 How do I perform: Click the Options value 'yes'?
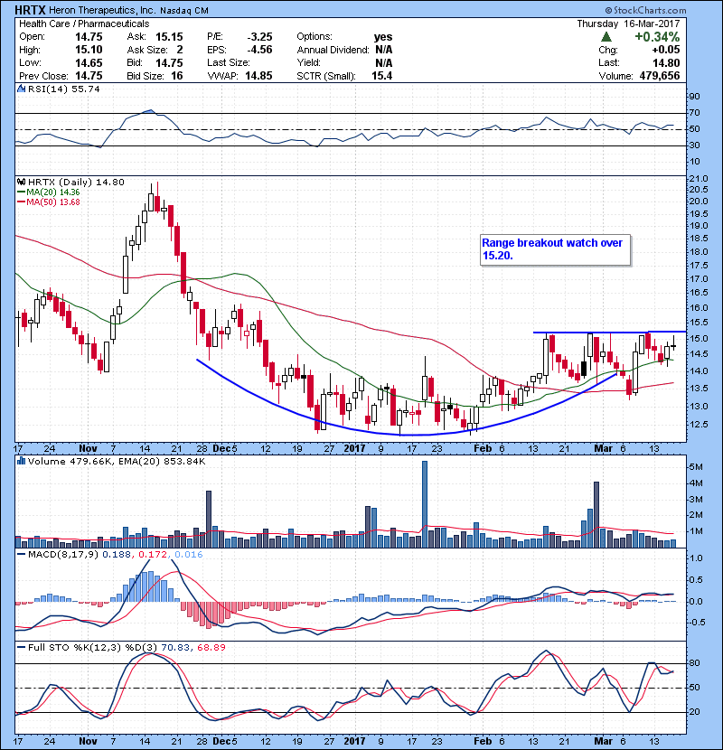(383, 37)
